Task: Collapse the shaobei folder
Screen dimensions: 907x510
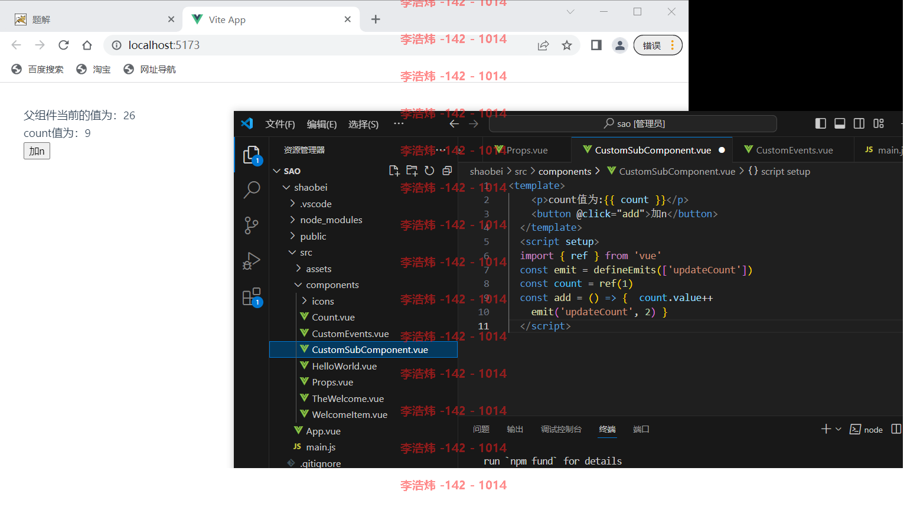Action: click(286, 187)
